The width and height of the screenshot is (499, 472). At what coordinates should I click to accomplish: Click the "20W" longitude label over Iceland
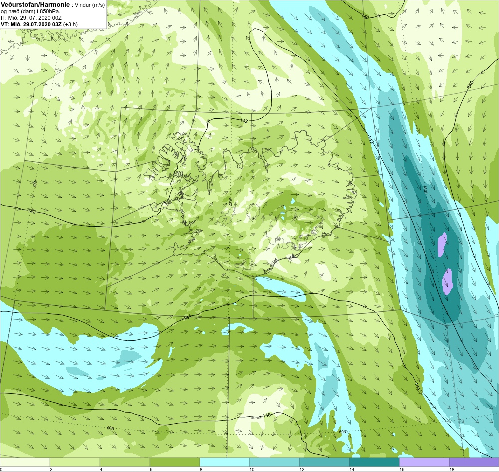230,202
